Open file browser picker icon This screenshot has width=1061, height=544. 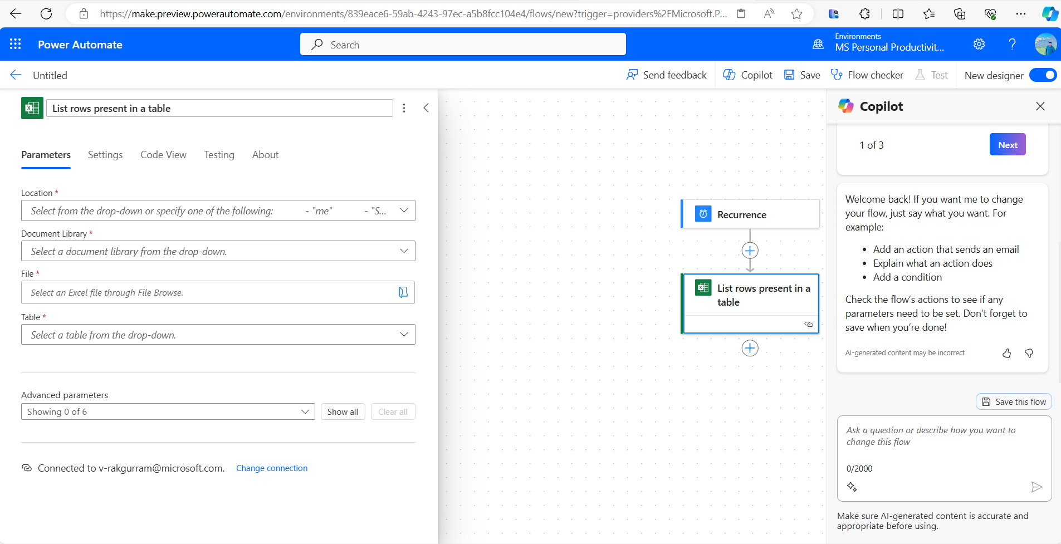click(403, 292)
